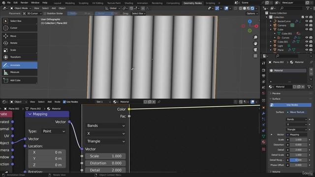Click Mapping vector link in properties

coord(296,135)
